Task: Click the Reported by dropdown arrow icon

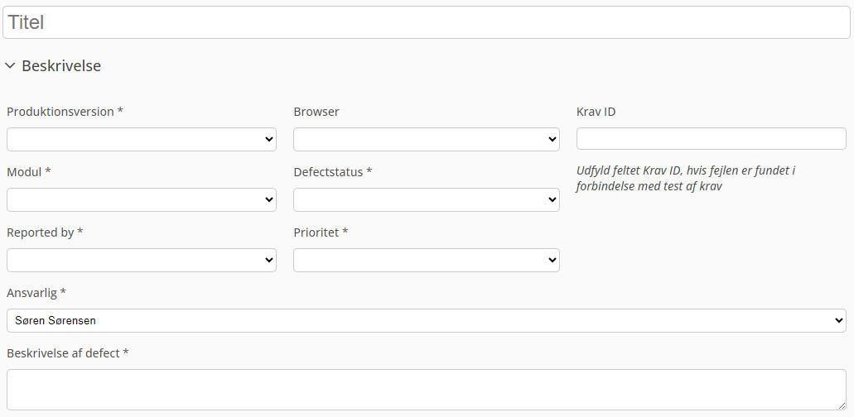Action: click(x=268, y=261)
